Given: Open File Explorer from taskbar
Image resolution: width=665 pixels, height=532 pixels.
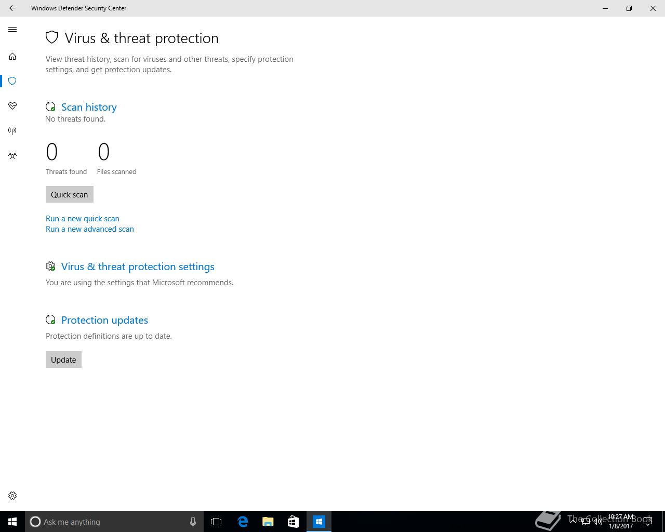Looking at the screenshot, I should pyautogui.click(x=268, y=522).
